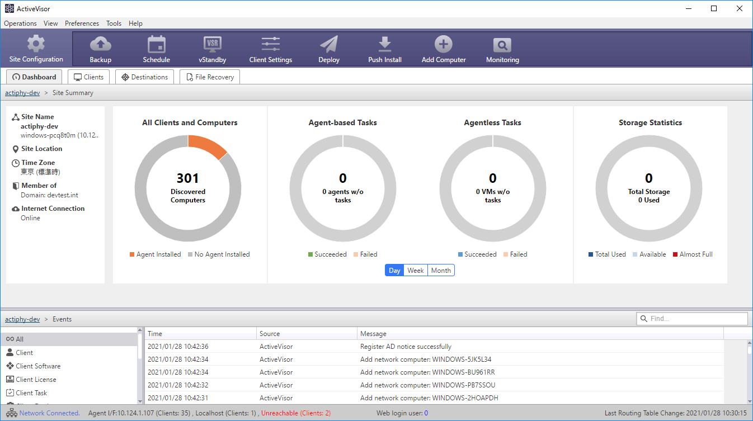The image size is (753, 421).
Task: Click actiphy-dev breadcrumb link above Events
Action: (x=22, y=319)
